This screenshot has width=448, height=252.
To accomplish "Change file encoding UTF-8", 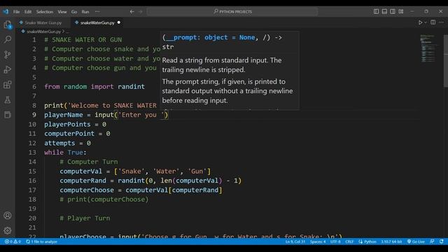I will pyautogui.click(x=335, y=241).
